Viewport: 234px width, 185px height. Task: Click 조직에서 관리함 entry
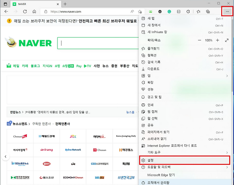[x=185, y=183]
